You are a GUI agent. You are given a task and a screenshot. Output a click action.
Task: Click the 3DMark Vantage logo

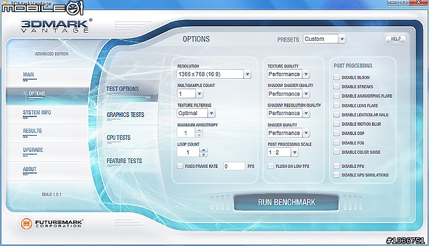click(x=56, y=25)
